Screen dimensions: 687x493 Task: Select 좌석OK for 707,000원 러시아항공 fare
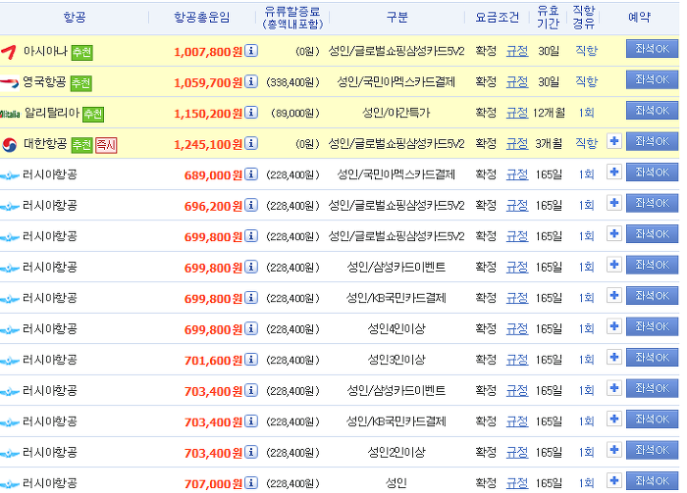[x=652, y=481]
